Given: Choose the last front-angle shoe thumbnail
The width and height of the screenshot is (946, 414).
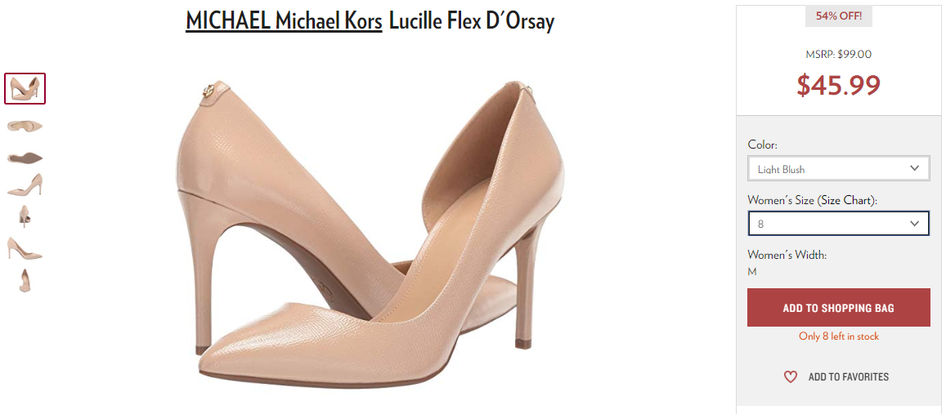Looking at the screenshot, I should (x=25, y=281).
